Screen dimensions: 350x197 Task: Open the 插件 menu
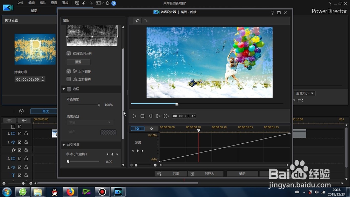[43, 3]
